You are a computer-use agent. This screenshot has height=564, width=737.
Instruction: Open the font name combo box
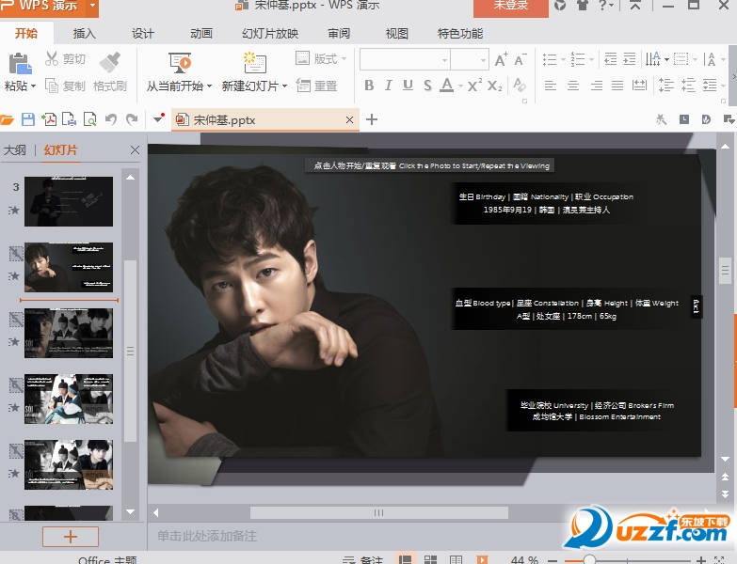[x=405, y=59]
